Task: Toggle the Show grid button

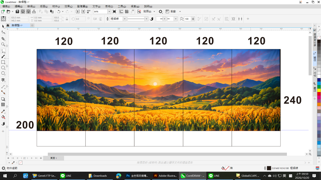Action: 127,11
